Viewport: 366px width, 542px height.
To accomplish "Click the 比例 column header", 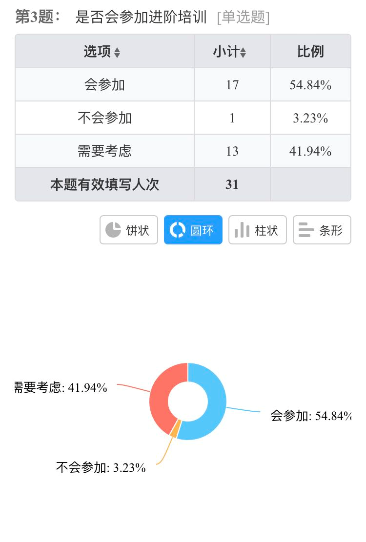I will point(310,52).
